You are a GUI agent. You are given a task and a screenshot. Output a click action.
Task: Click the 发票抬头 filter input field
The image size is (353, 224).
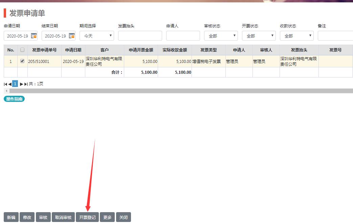140,36
